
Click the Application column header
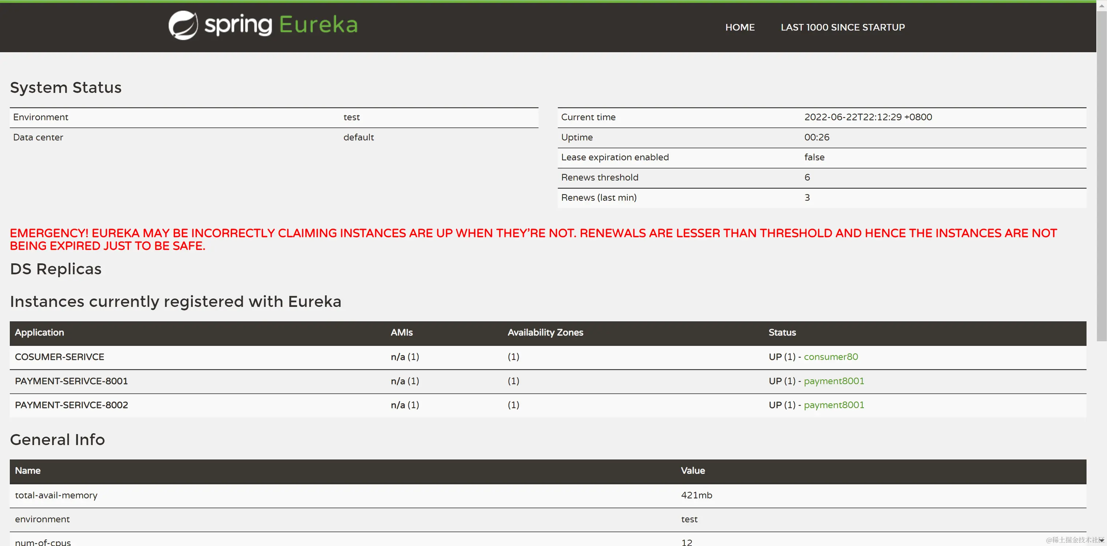click(39, 333)
